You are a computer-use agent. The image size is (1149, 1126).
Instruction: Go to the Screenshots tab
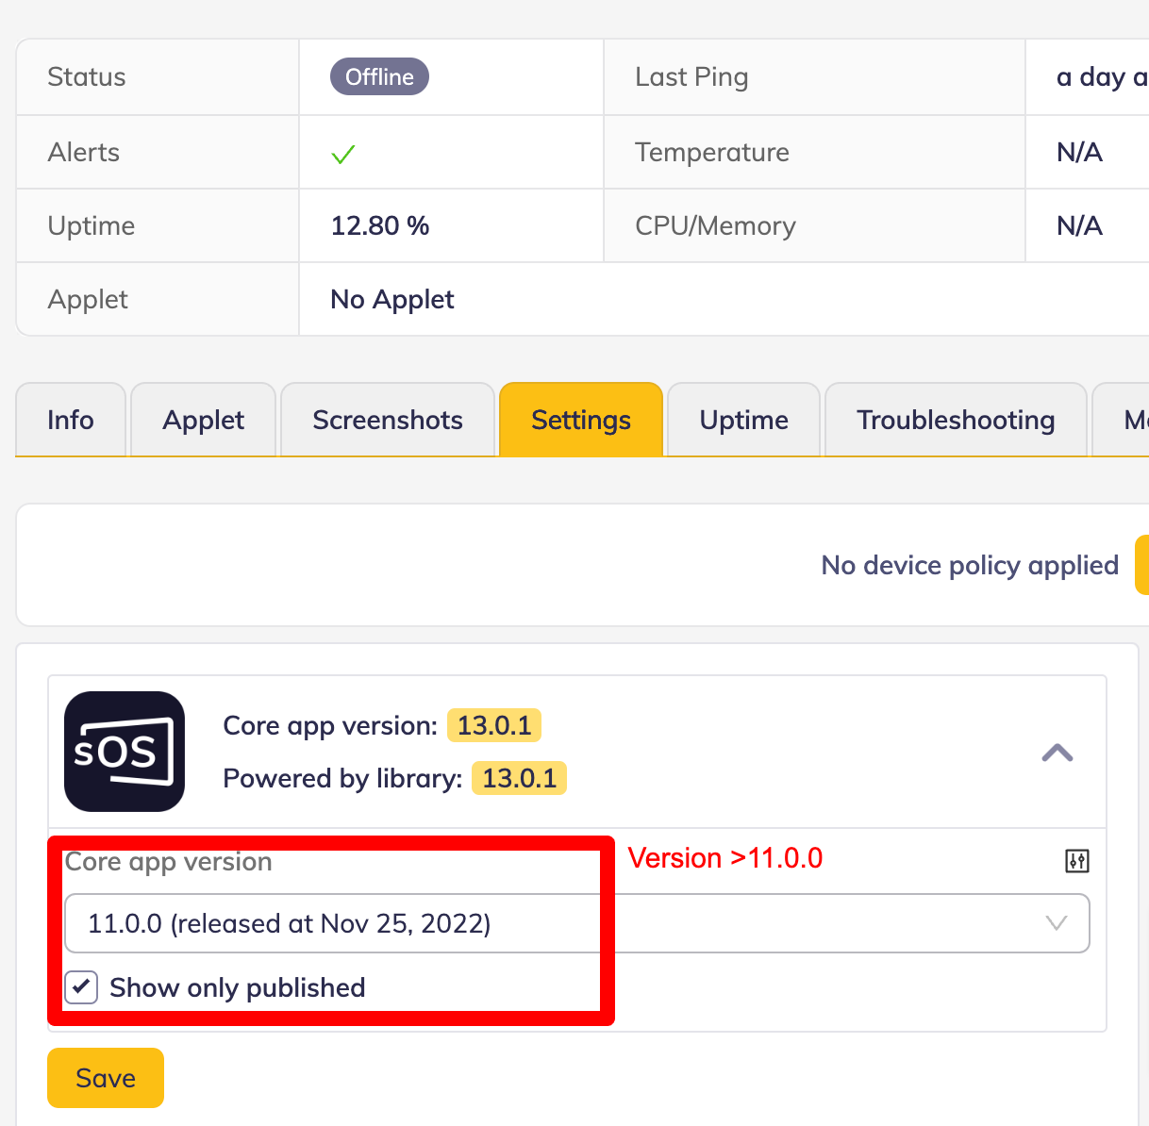pos(388,420)
